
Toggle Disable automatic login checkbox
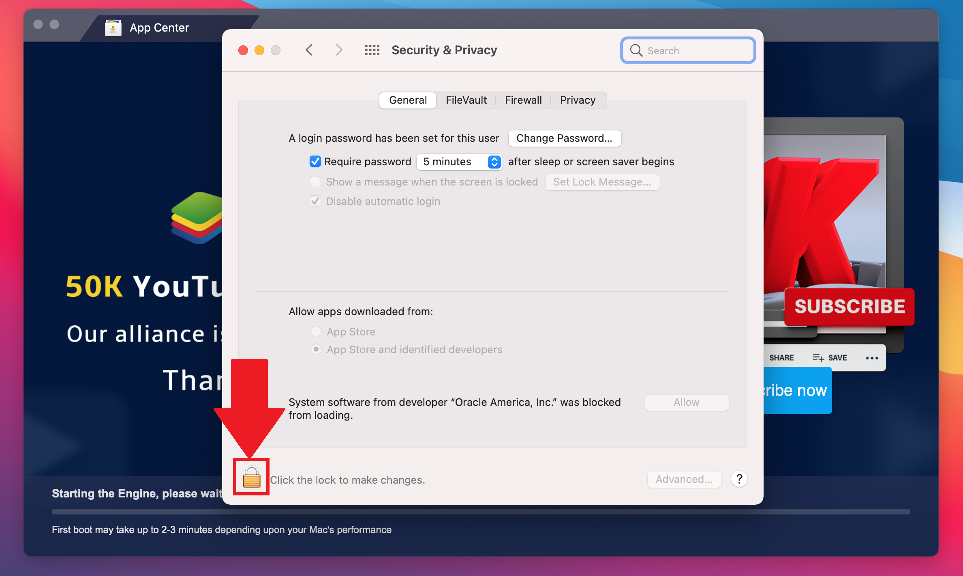pyautogui.click(x=316, y=201)
